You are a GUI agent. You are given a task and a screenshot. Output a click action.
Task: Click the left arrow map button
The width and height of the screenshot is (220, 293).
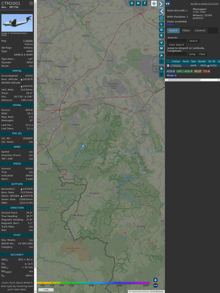[x=161, y=12]
